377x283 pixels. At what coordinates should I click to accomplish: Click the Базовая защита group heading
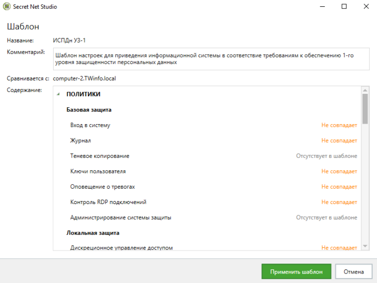click(x=89, y=110)
